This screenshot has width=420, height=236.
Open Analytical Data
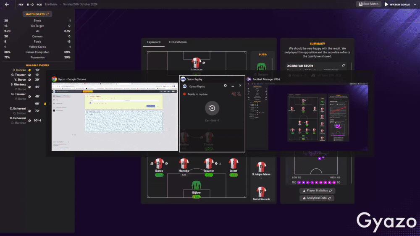pos(317,198)
